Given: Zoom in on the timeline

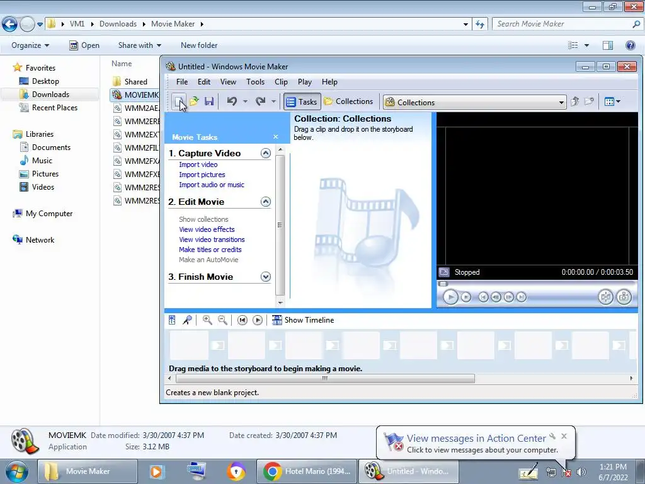Looking at the screenshot, I should pyautogui.click(x=207, y=320).
